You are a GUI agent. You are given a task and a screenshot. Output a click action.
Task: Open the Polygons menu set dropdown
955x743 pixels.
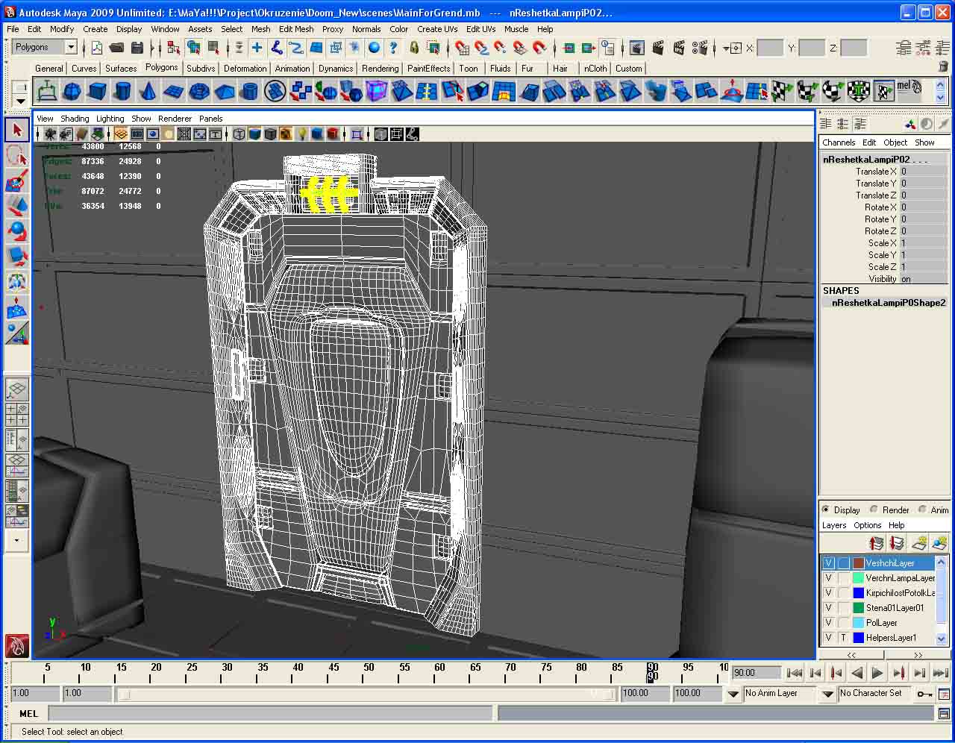pyautogui.click(x=71, y=47)
